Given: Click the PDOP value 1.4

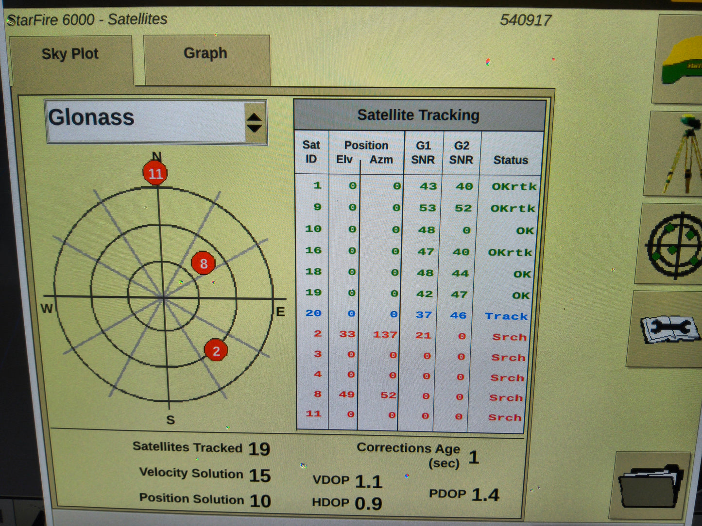Looking at the screenshot, I should click(x=485, y=495).
